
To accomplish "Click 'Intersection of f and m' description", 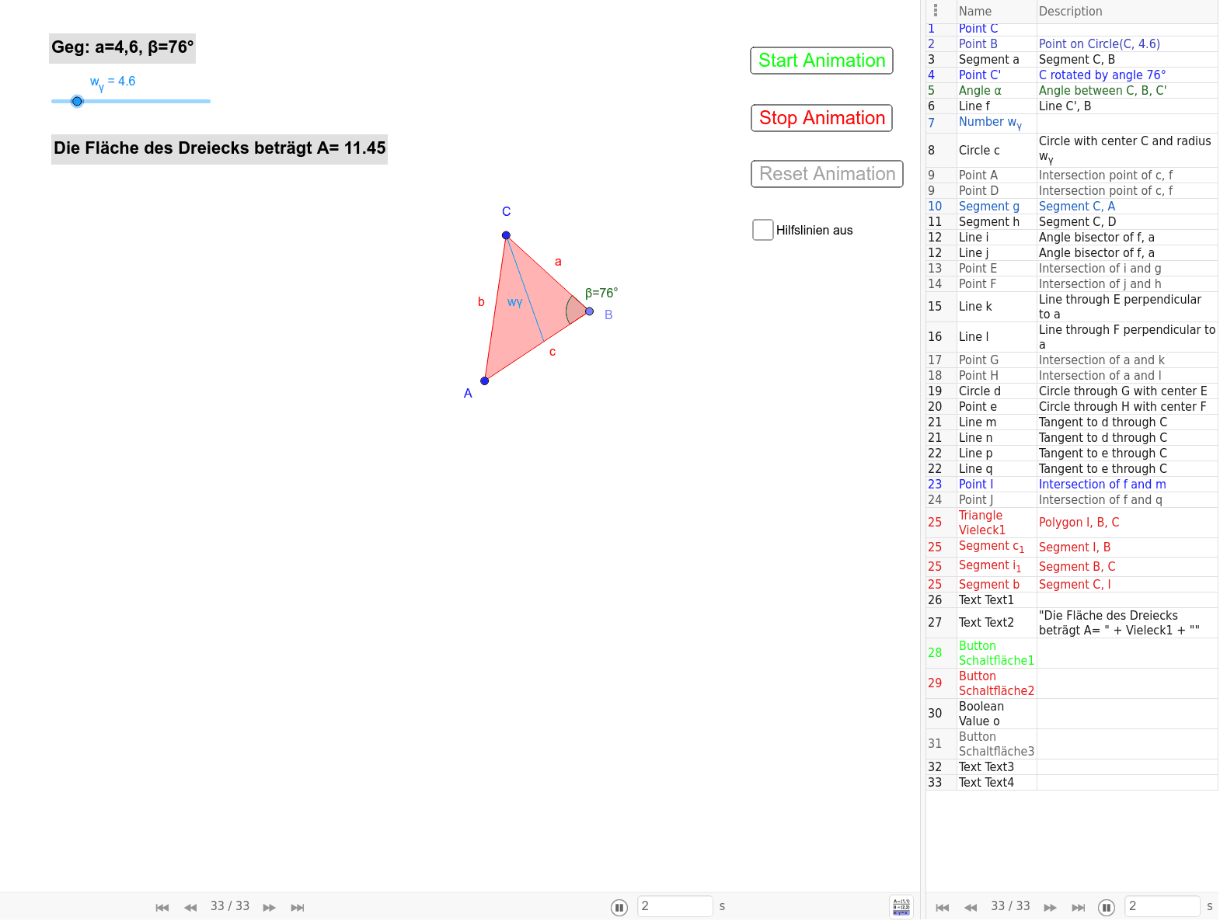I will point(1102,485).
